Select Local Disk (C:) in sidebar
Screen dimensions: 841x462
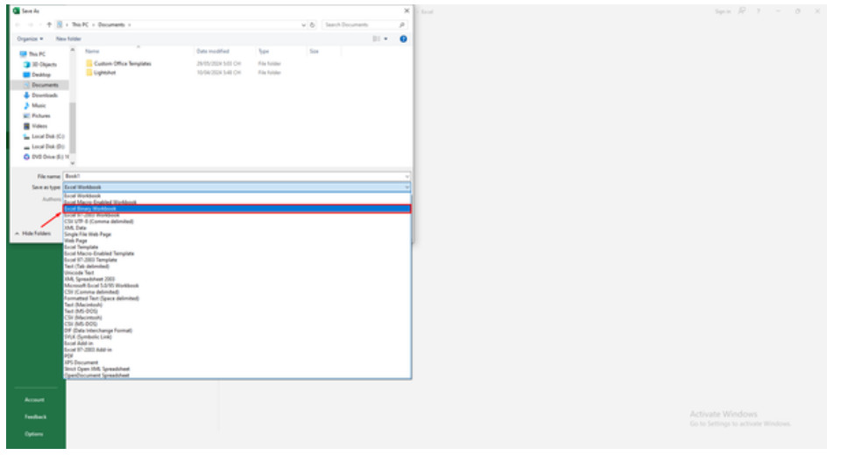(48, 136)
